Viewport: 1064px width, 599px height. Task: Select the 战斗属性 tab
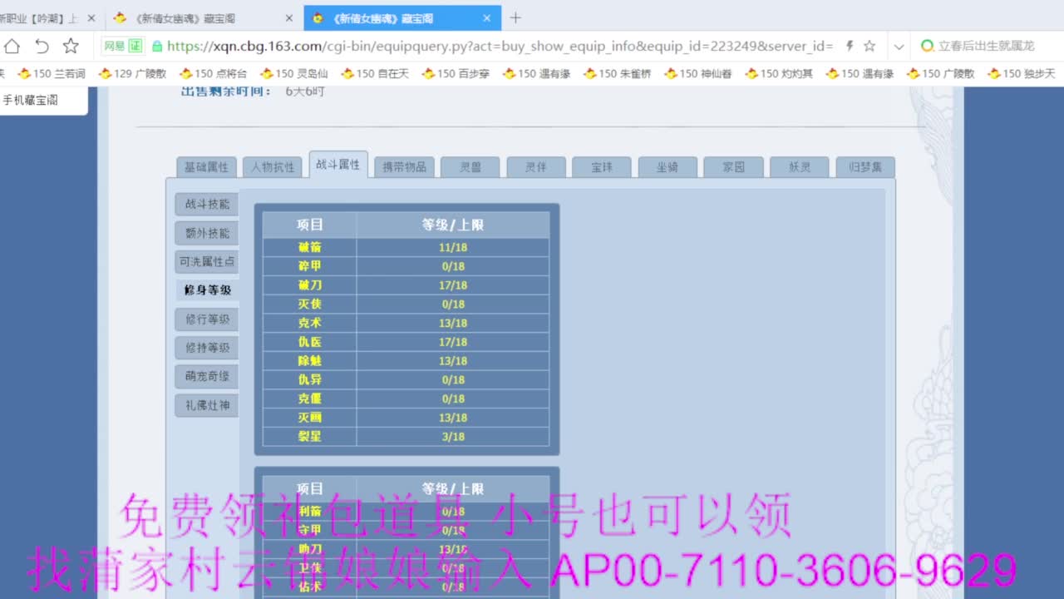pos(338,165)
